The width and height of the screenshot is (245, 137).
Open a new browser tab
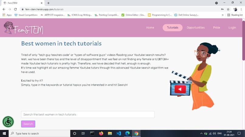pos(48,3)
